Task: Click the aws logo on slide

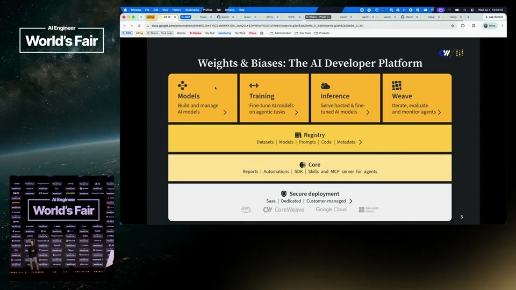Action: [x=246, y=209]
